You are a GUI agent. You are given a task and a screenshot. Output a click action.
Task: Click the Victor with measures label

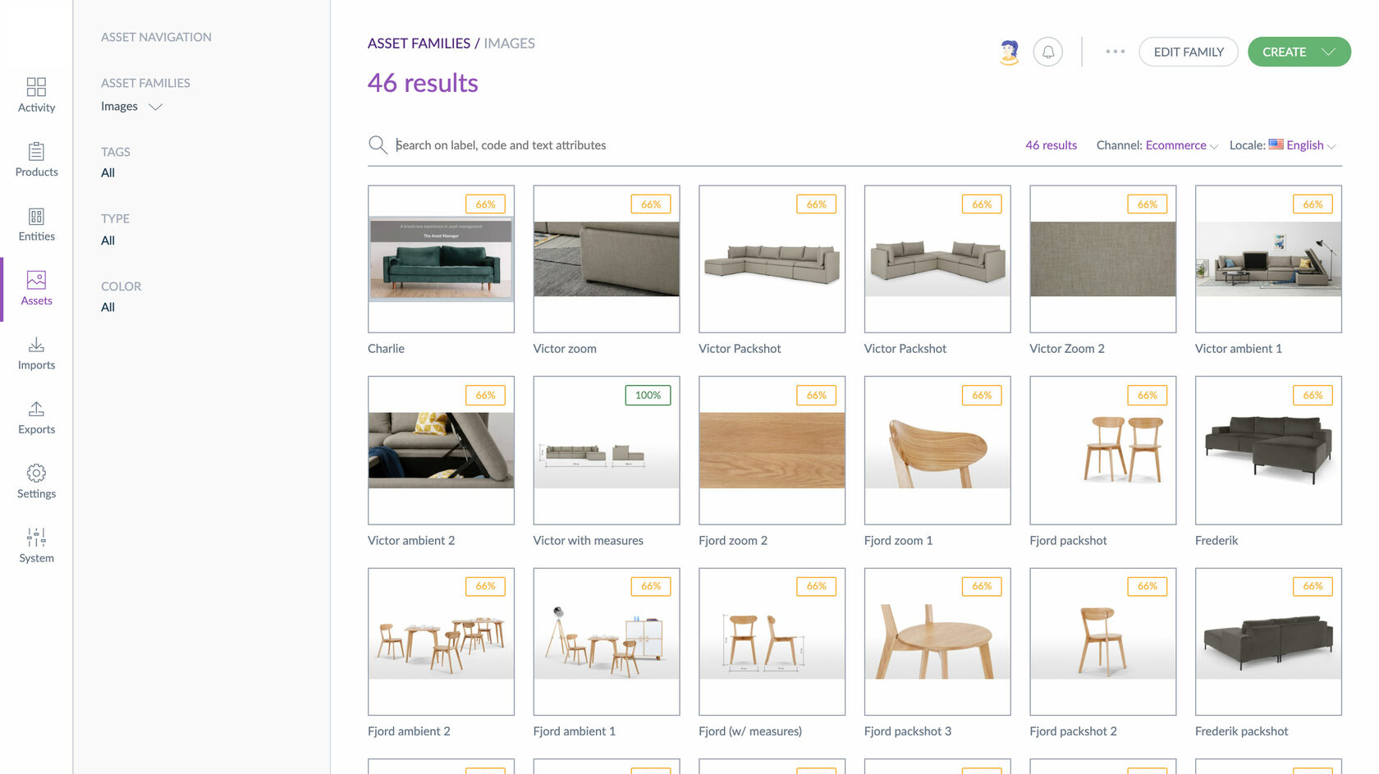tap(589, 541)
